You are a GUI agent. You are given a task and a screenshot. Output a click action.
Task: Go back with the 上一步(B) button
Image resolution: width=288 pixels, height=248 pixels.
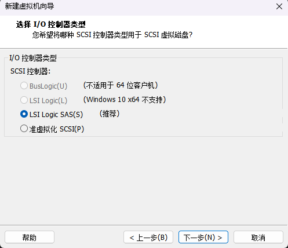pos(148,237)
